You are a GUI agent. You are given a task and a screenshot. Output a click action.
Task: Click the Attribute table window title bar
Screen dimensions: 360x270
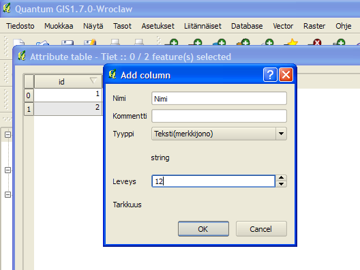[x=186, y=57]
